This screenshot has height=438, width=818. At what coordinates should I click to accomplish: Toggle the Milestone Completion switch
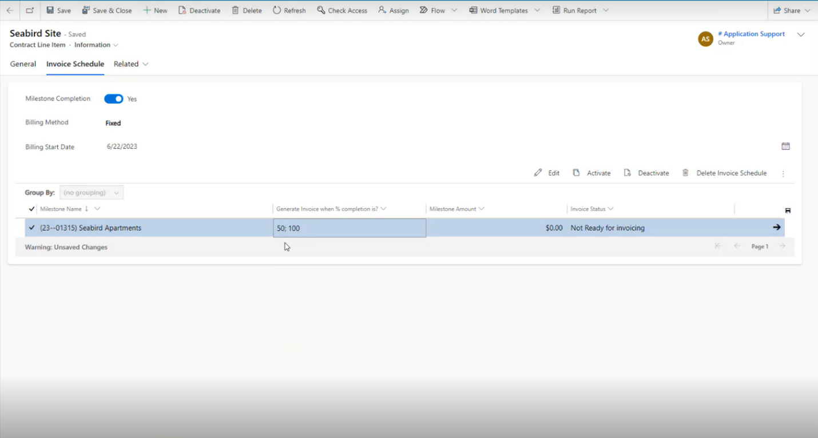click(x=114, y=99)
